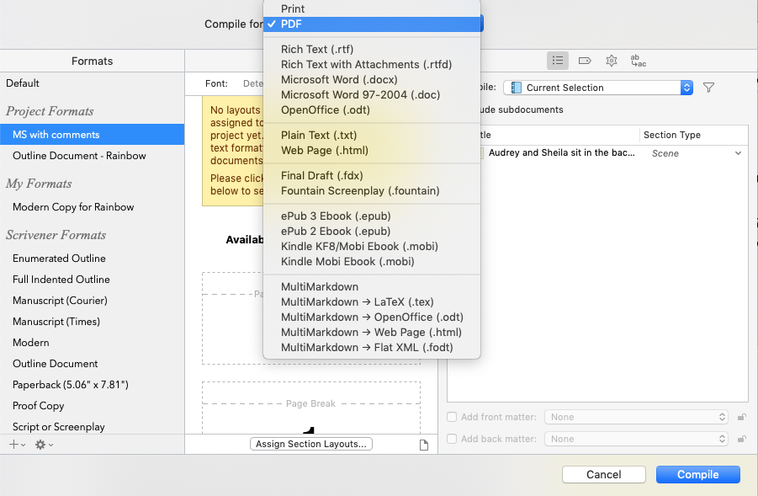Click the front matter lock icon
Viewport: 758px width, 496px height.
tap(741, 417)
